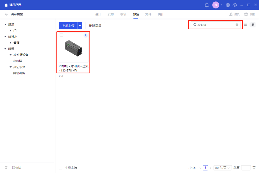This screenshot has height=173, width=259.
Task: Expand the arrow next to the avatar
Action: pyautogui.click(x=221, y=5)
